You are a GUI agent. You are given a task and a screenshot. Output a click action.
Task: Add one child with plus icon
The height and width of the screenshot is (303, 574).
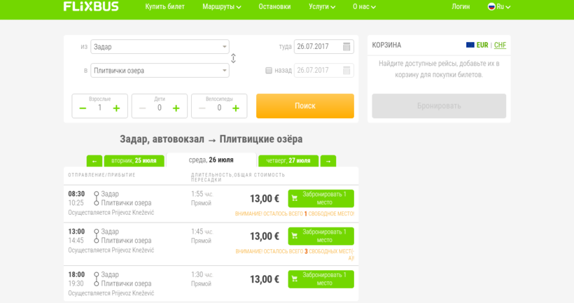[x=176, y=108]
